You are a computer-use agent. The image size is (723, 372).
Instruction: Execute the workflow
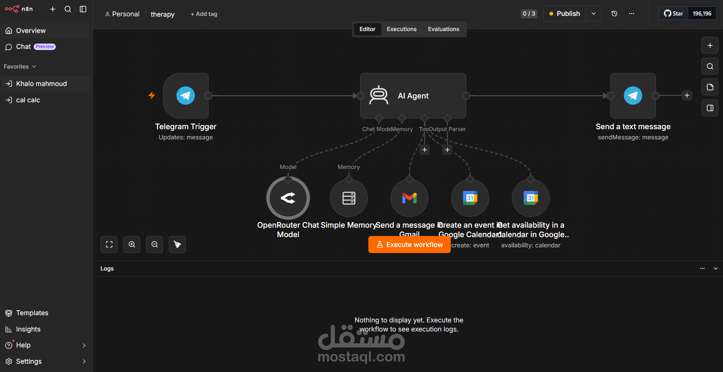click(409, 245)
